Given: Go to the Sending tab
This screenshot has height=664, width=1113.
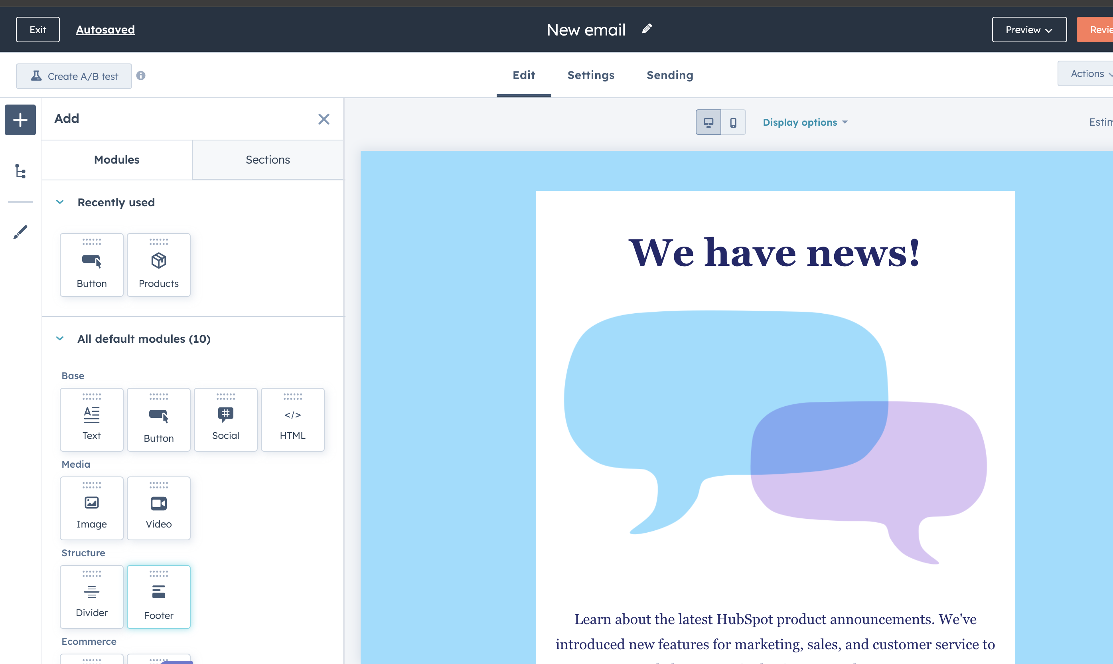Looking at the screenshot, I should click(x=670, y=75).
